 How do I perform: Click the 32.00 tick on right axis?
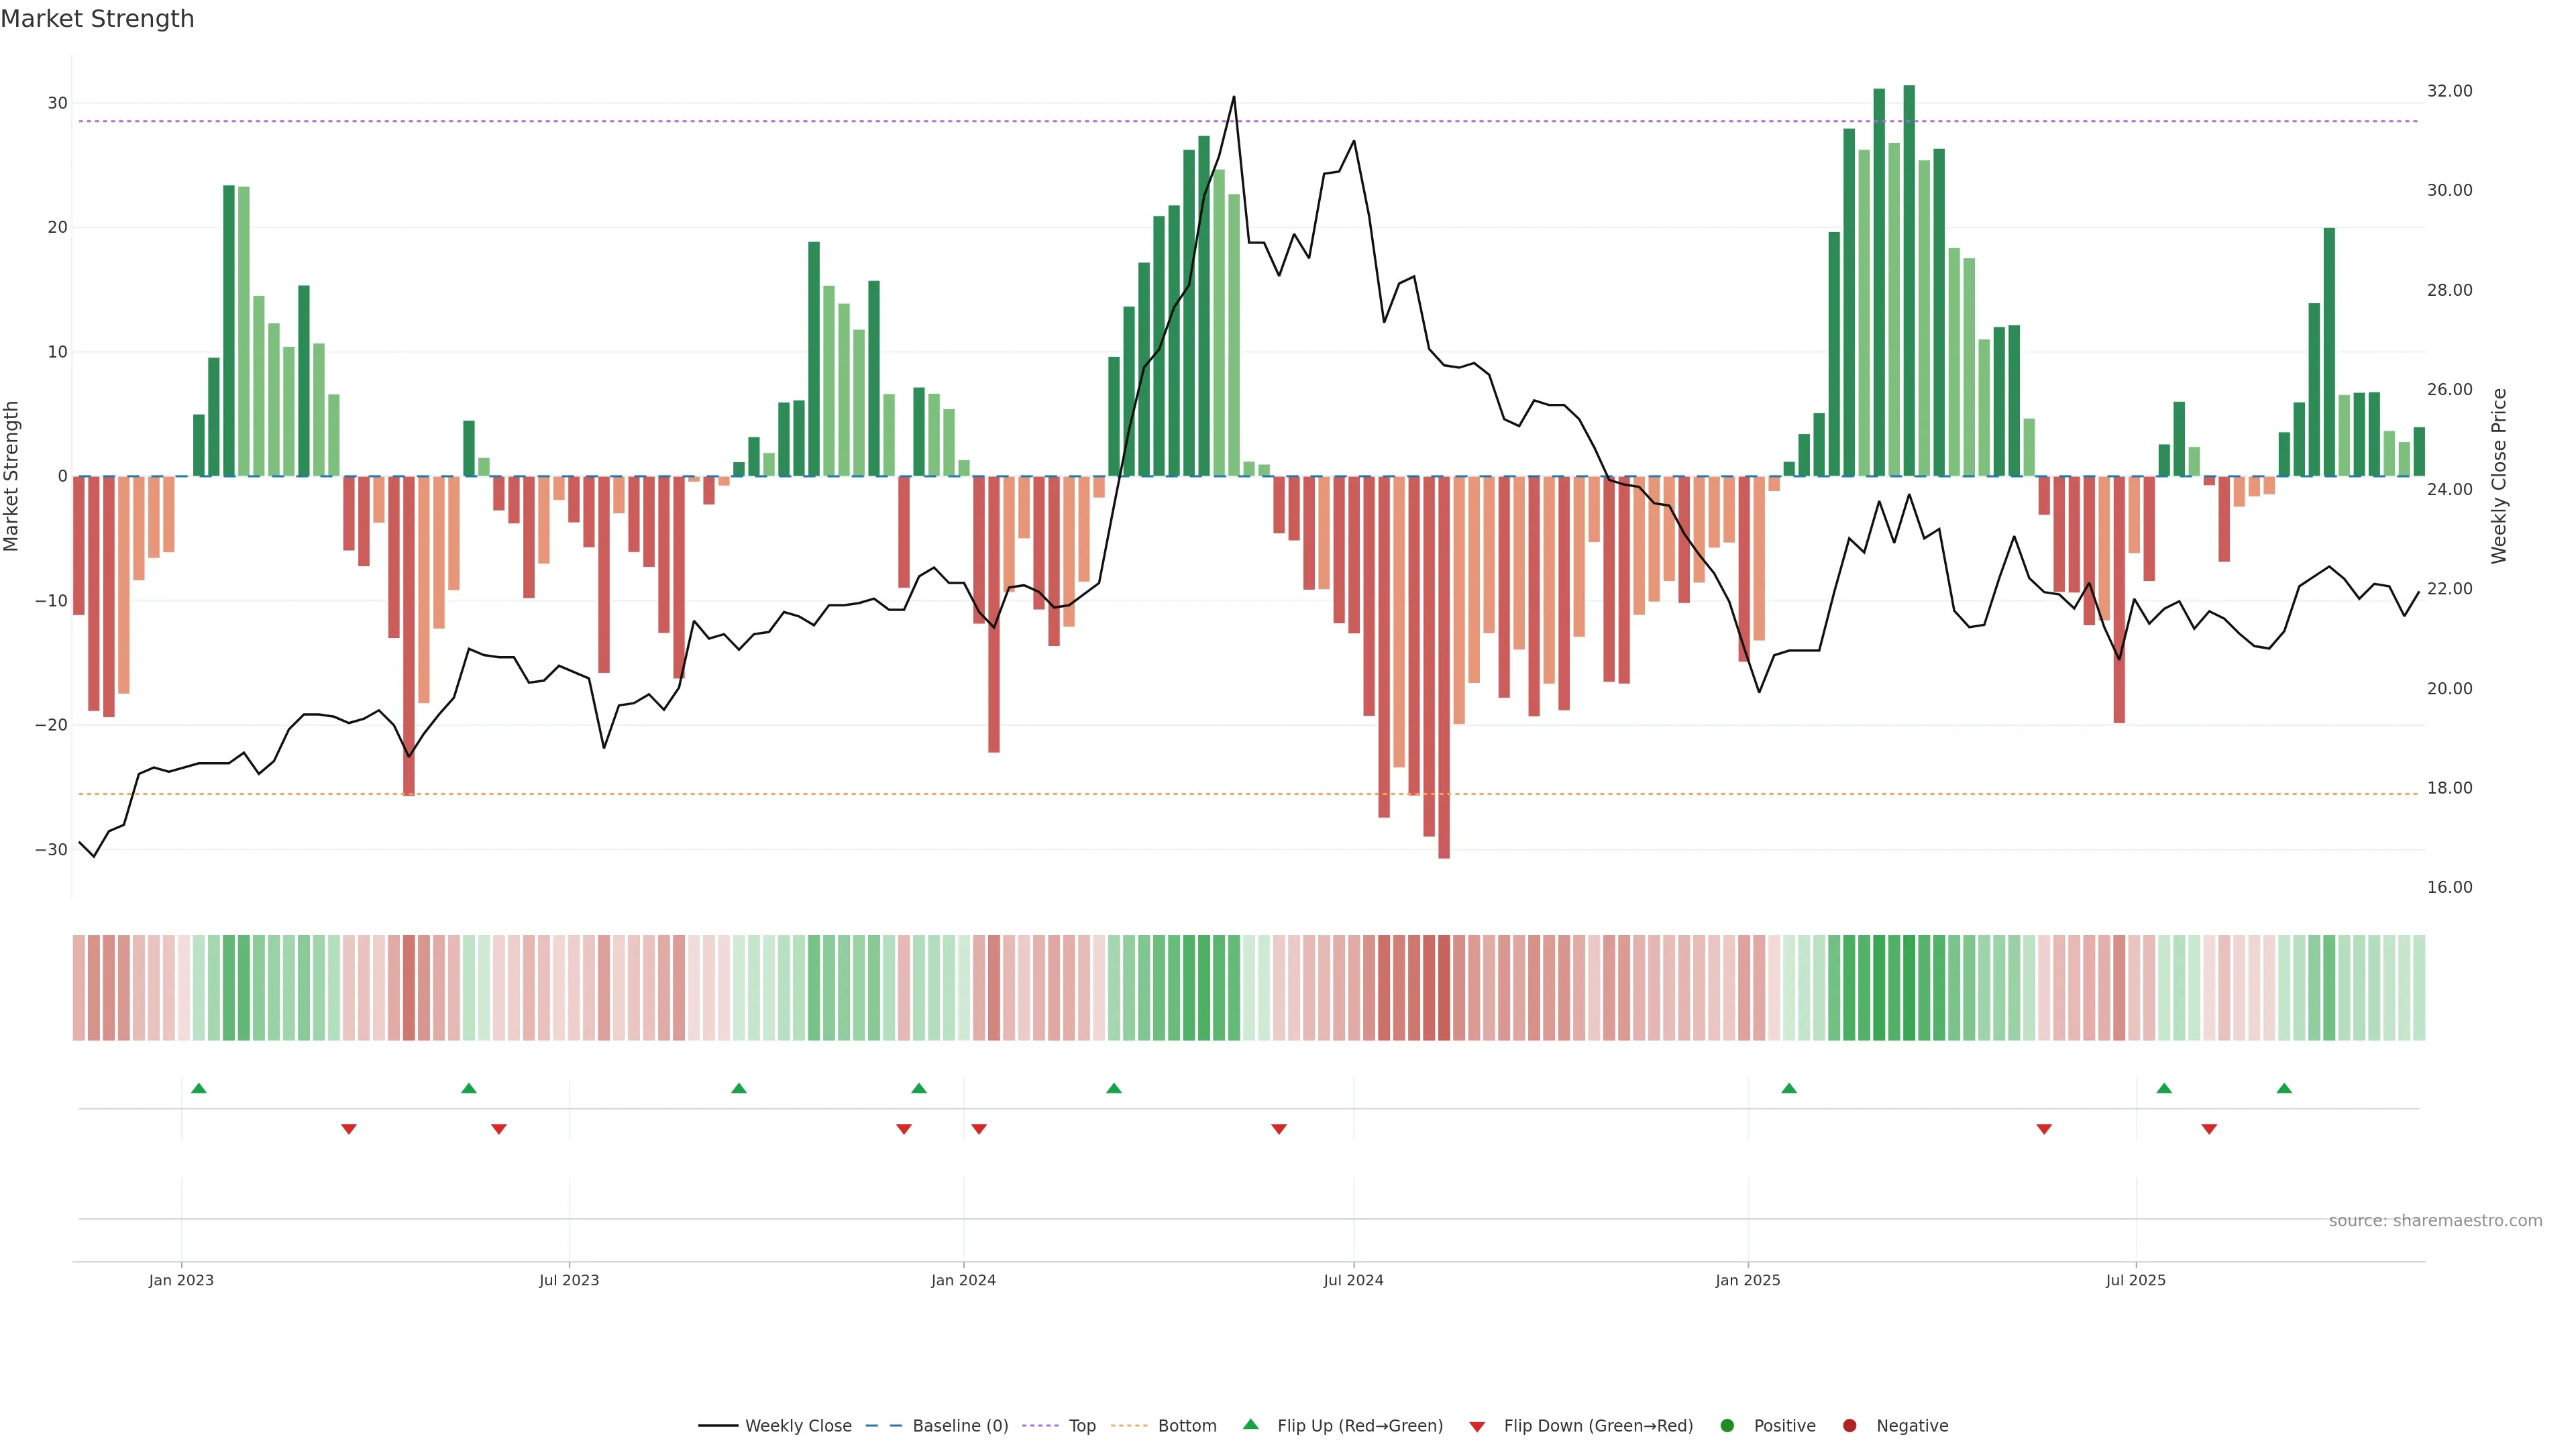(2449, 91)
